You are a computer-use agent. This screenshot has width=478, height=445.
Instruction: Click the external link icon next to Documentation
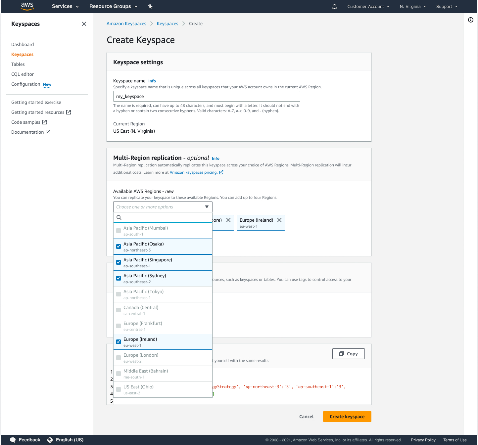coord(48,132)
